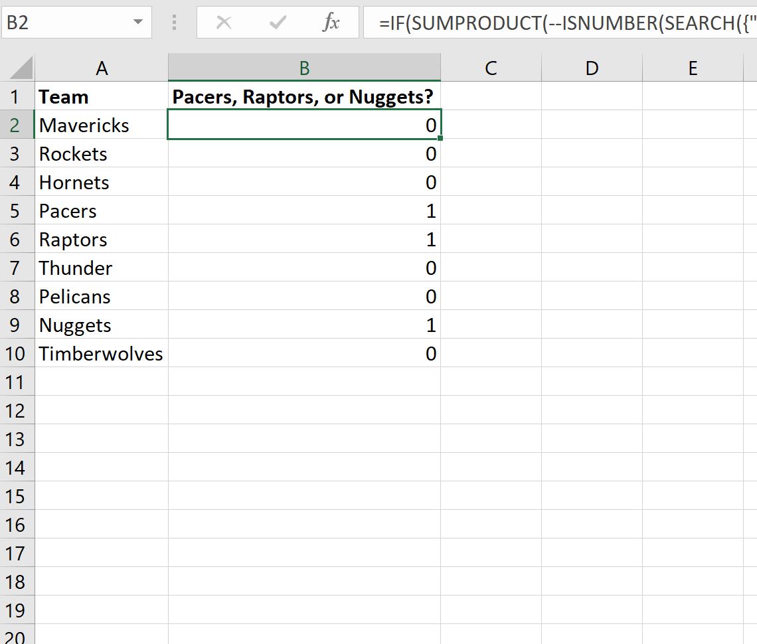Click the Cancel (X) icon on formula bar
The width and height of the screenshot is (757, 644).
pos(224,23)
